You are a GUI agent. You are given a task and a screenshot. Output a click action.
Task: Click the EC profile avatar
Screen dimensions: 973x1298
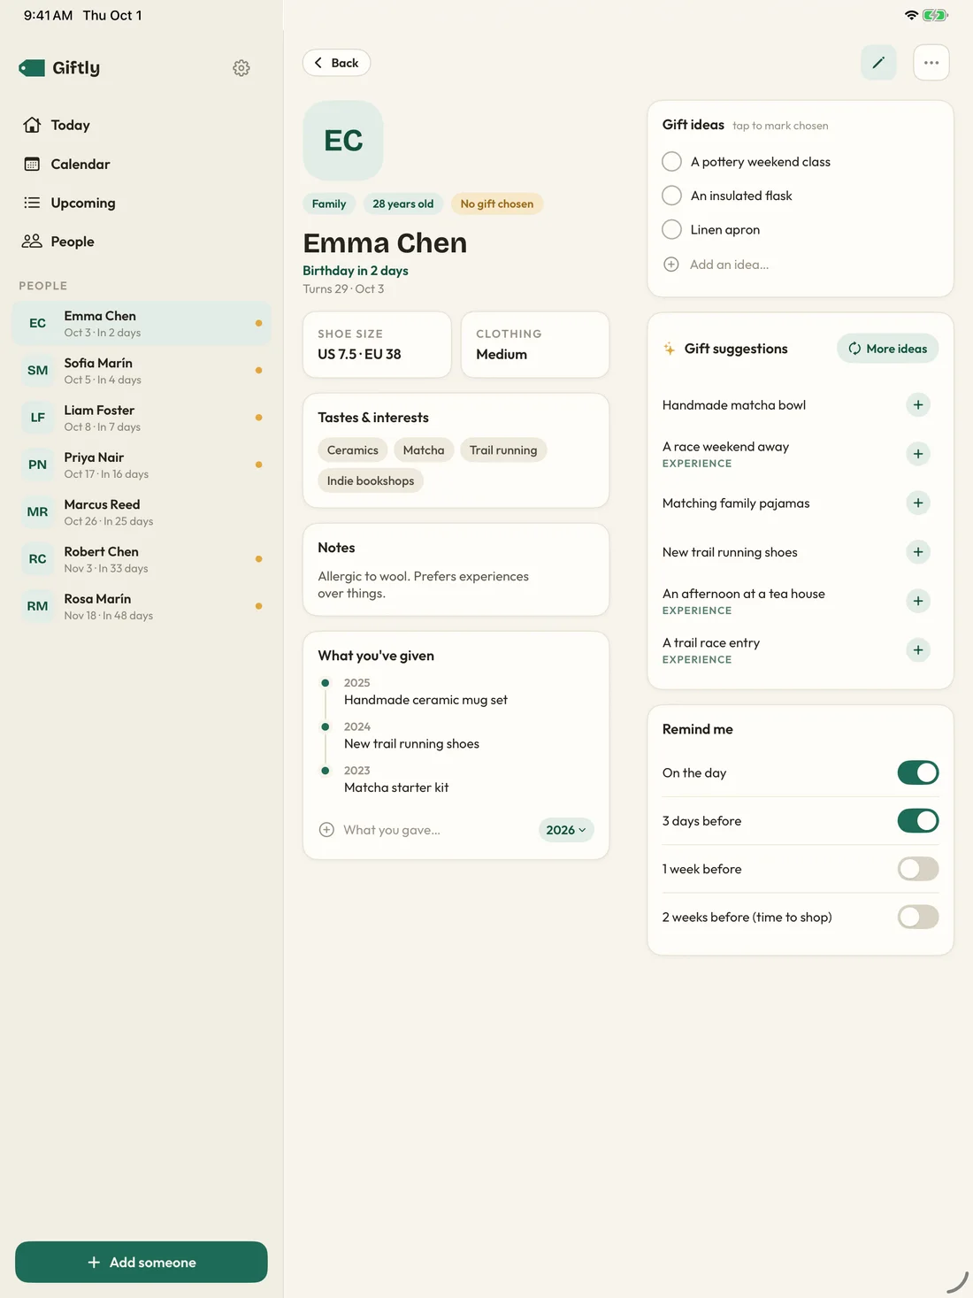point(343,141)
